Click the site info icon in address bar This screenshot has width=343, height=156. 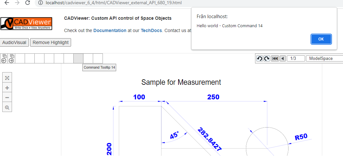click(x=40, y=3)
